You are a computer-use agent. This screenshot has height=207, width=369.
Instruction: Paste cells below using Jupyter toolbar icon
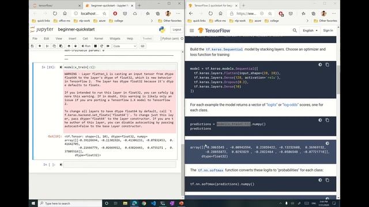click(61, 46)
